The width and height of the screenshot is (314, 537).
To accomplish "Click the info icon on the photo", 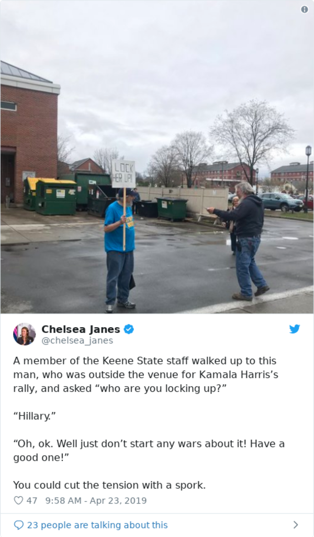I will coord(305,9).
